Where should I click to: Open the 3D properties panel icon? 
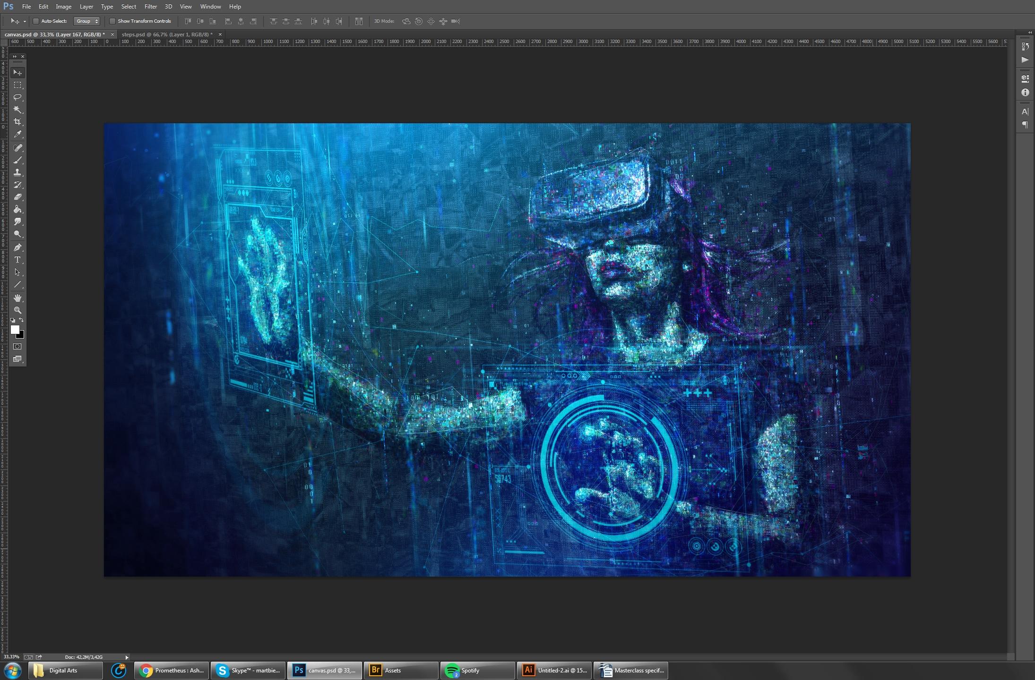(x=1025, y=79)
